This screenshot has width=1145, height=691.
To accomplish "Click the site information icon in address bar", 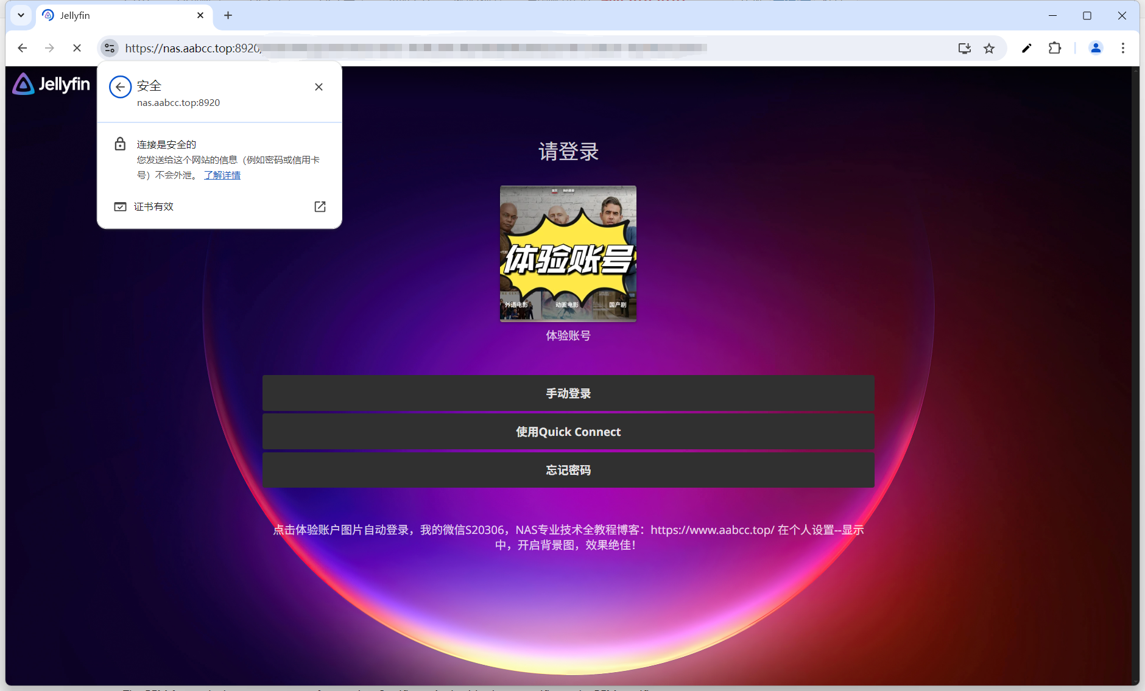I will coord(110,48).
